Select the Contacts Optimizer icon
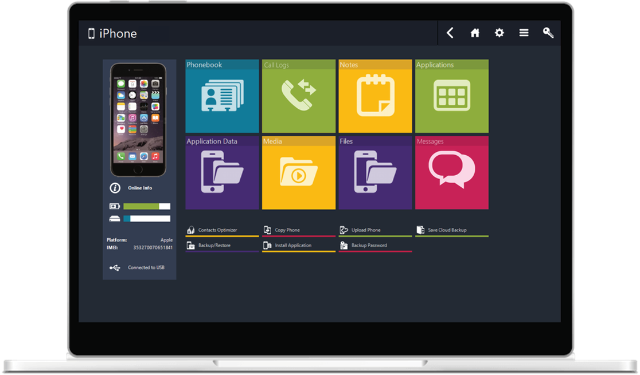The width and height of the screenshot is (640, 375). (191, 229)
